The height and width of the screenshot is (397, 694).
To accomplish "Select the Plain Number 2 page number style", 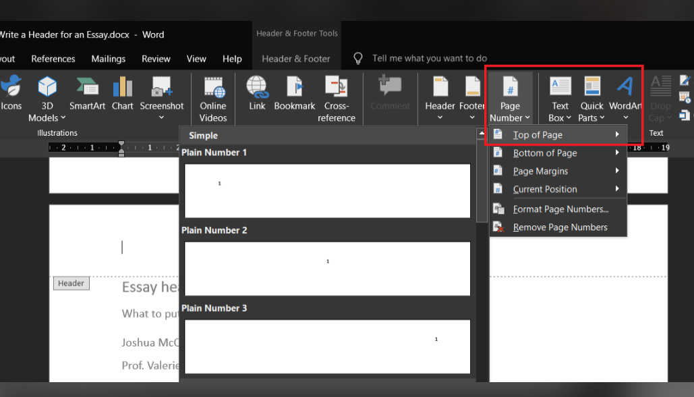I will pyautogui.click(x=327, y=268).
